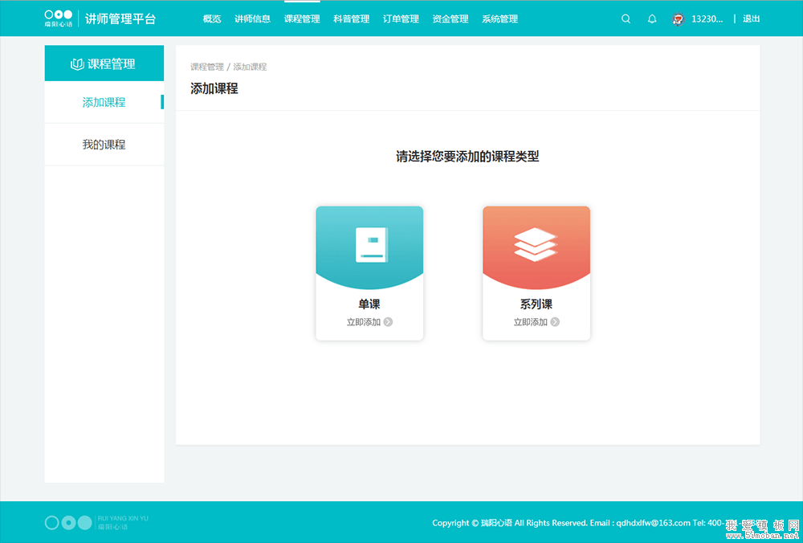This screenshot has width=803, height=543.
Task: Select 添加课程 in the sidebar
Action: point(104,103)
